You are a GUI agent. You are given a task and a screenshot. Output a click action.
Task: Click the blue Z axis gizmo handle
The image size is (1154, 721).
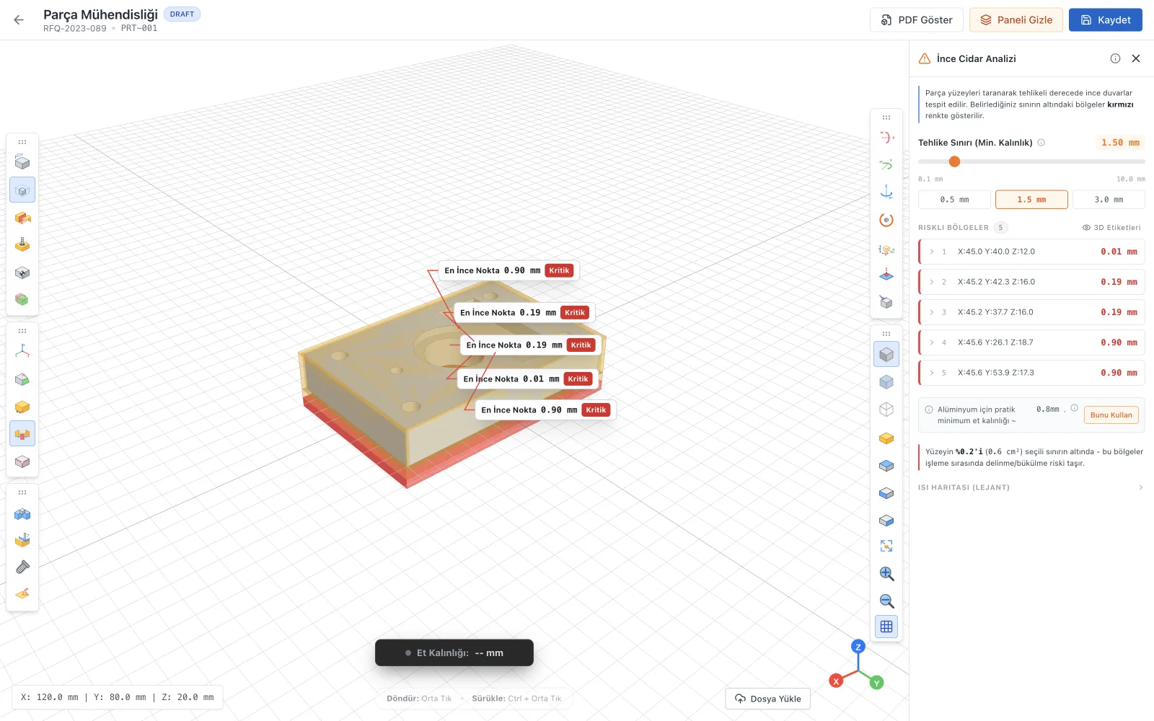858,647
